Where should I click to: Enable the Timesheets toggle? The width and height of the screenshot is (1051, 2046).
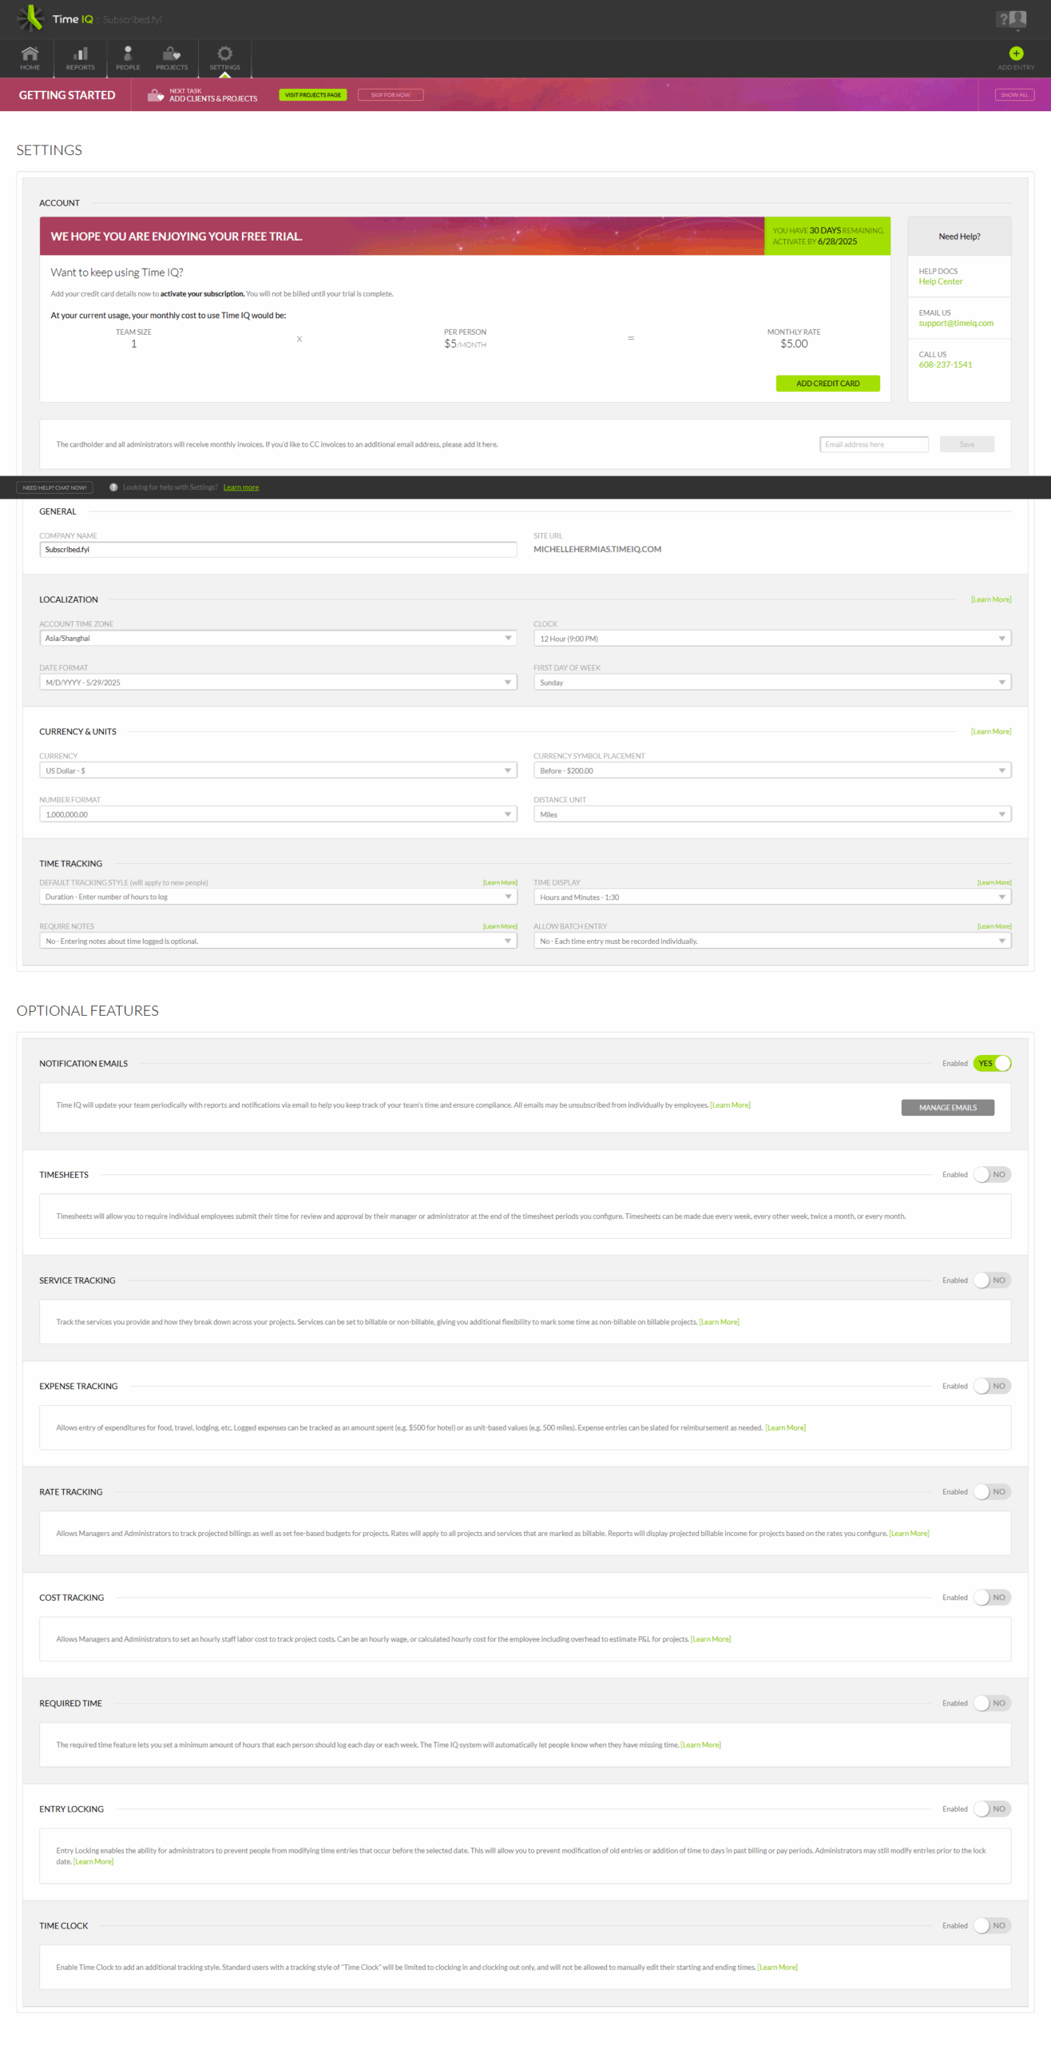tap(991, 1174)
